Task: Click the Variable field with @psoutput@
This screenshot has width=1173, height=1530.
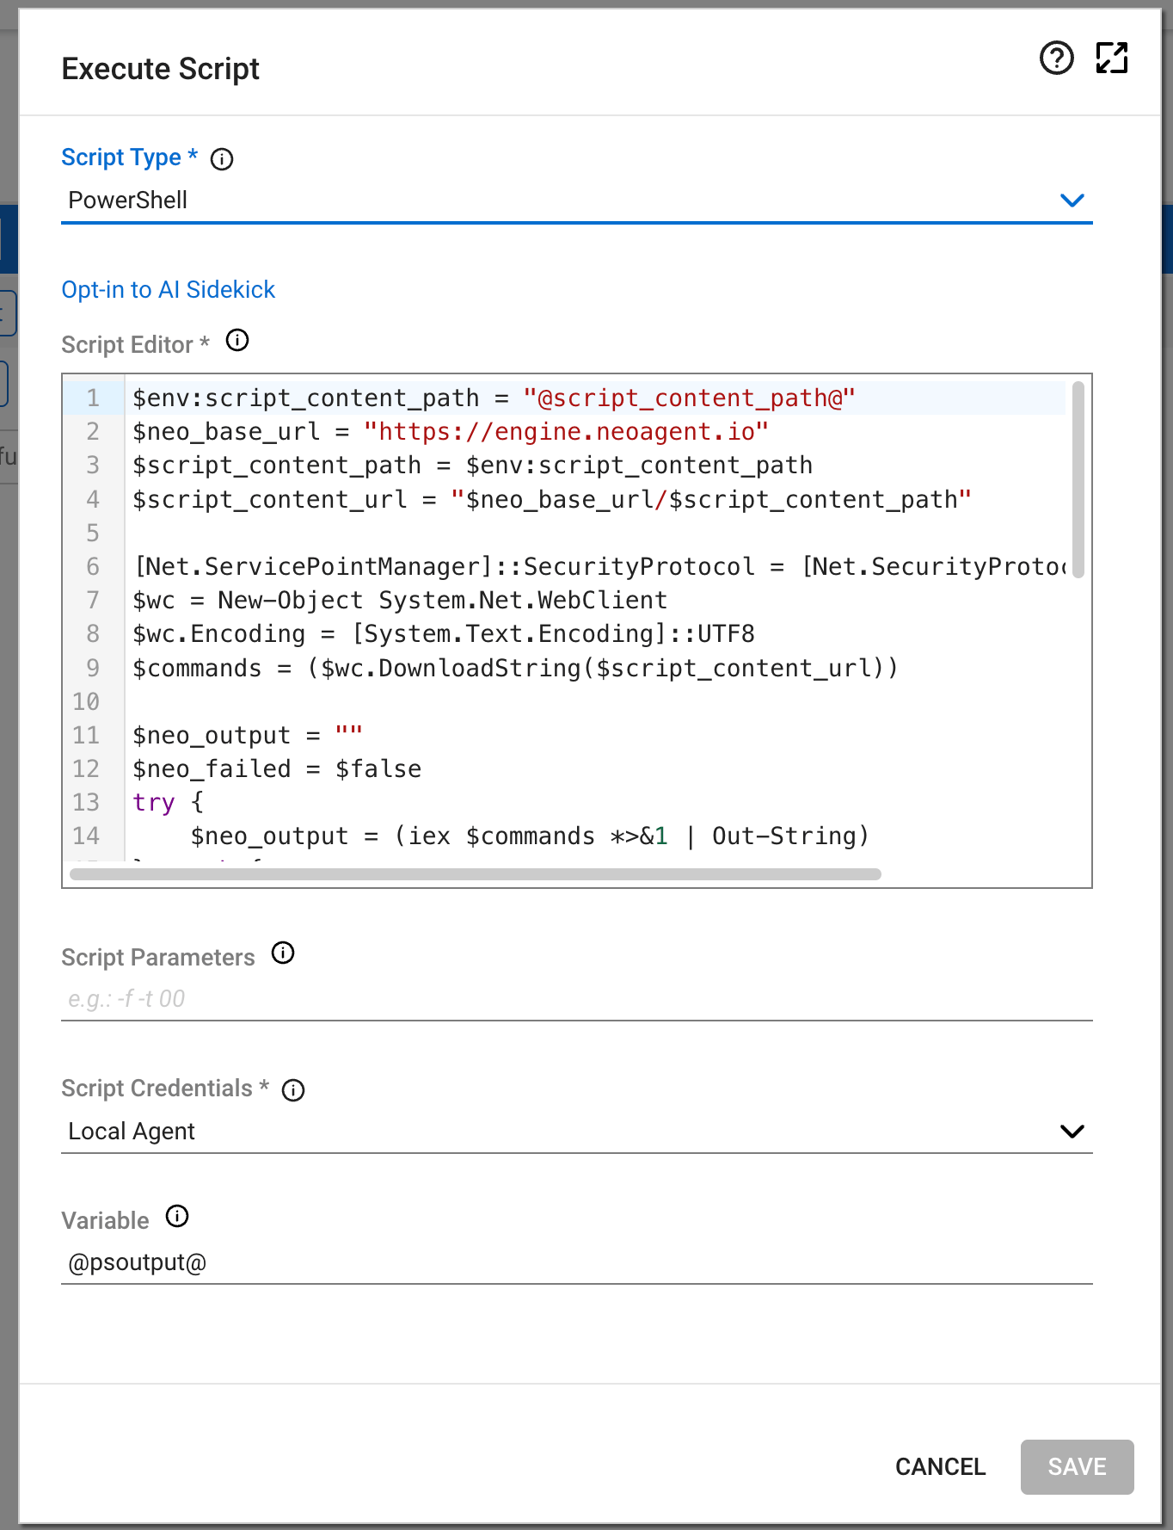Action: click(x=576, y=1262)
